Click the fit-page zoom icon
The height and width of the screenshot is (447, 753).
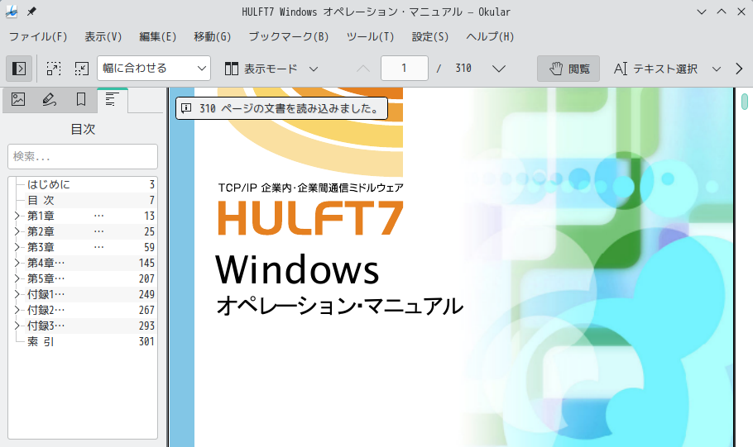click(x=54, y=69)
